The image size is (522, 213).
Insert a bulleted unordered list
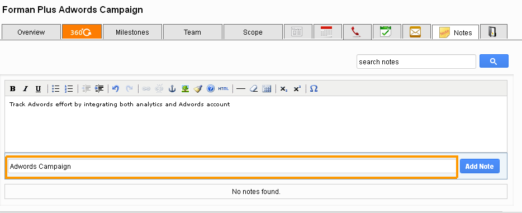pyautogui.click(x=55, y=88)
